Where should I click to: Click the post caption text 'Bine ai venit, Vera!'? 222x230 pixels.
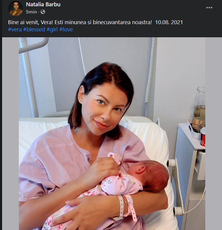(x=30, y=22)
